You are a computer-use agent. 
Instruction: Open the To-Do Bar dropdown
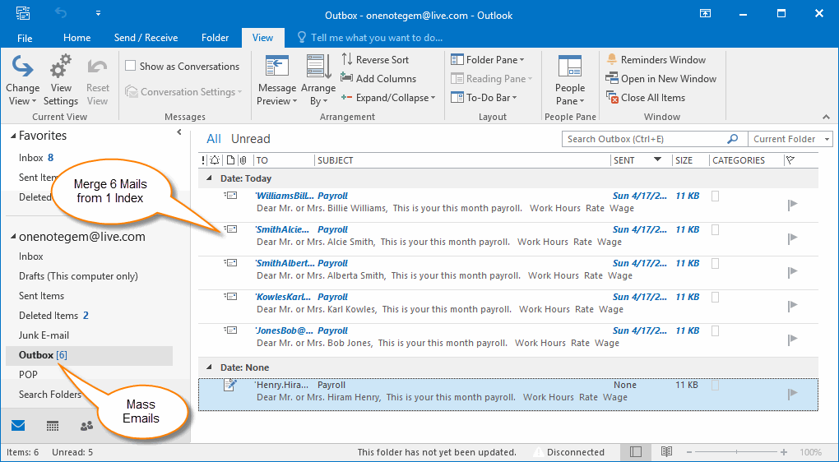click(x=484, y=98)
